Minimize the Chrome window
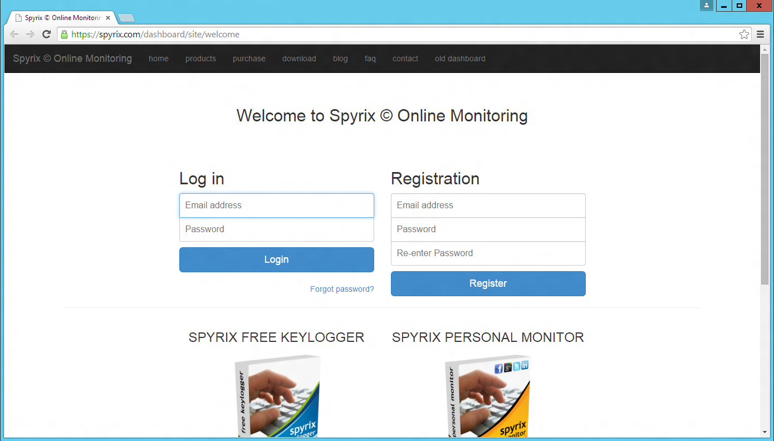Image resolution: width=774 pixels, height=441 pixels. point(723,6)
